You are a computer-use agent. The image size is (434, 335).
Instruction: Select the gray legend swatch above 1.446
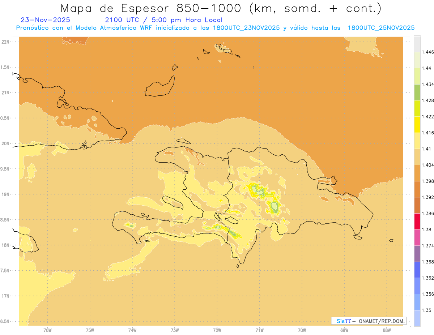417,44
